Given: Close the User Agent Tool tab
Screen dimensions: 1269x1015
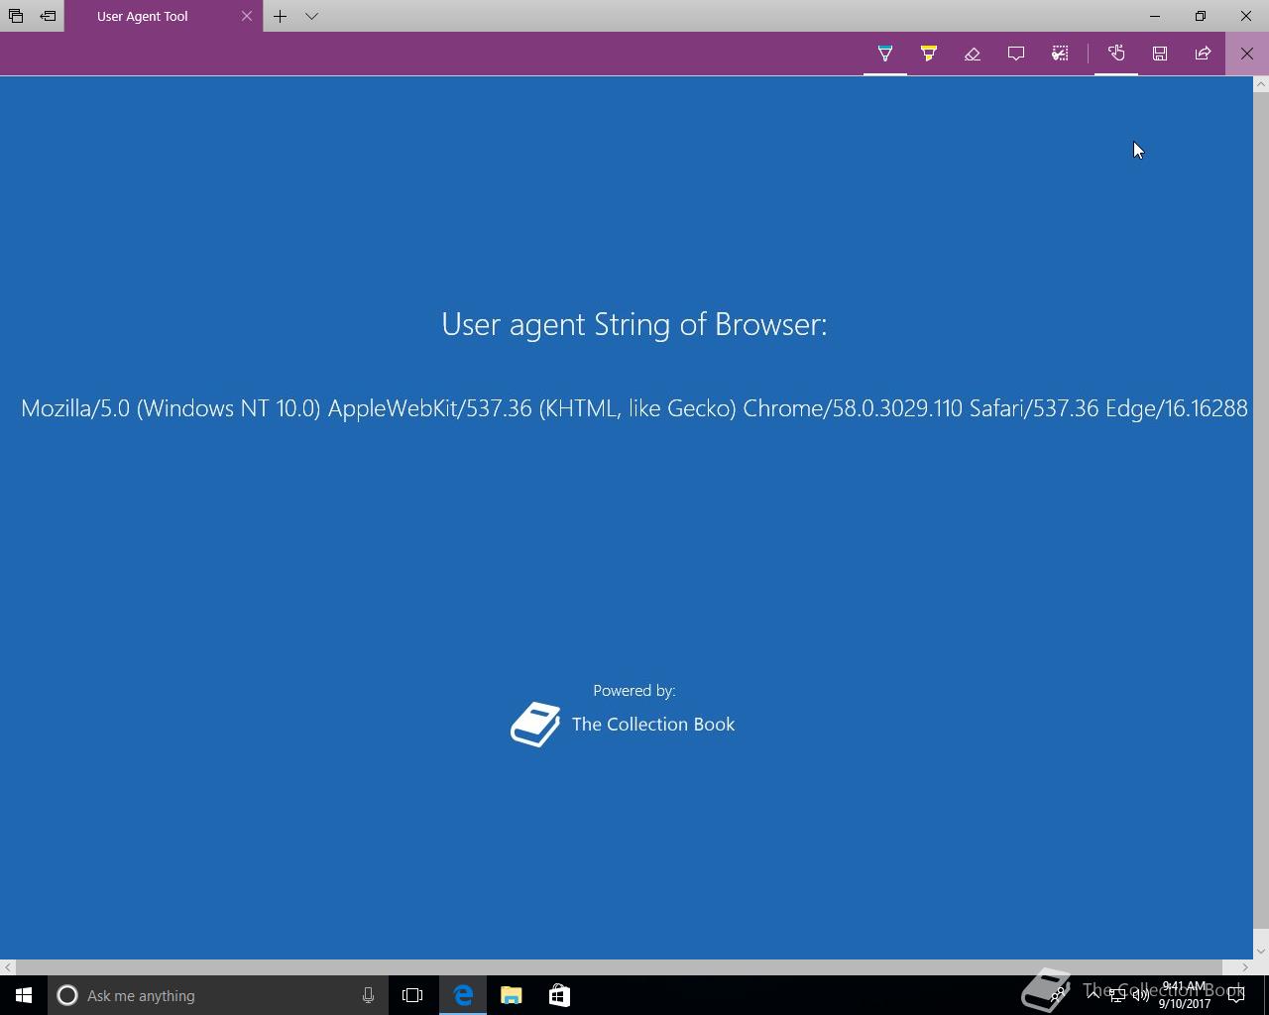Looking at the screenshot, I should point(247,16).
